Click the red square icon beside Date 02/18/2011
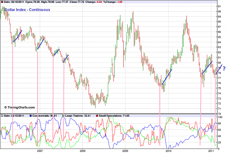228x157 pixels. tap(2, 2)
